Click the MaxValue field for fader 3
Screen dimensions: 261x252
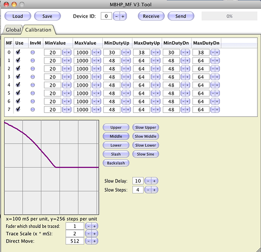point(82,77)
